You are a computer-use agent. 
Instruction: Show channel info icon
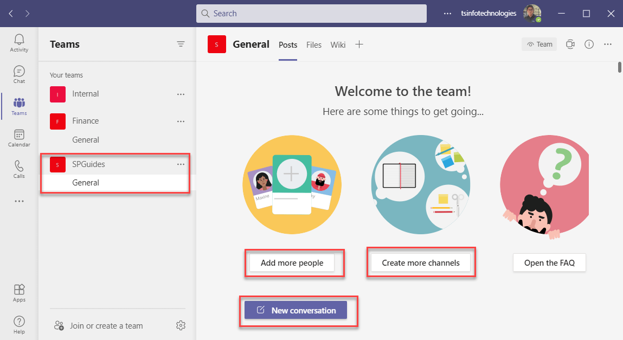point(589,44)
